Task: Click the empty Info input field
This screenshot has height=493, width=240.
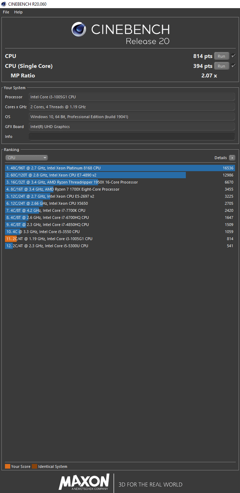Action: pos(132,137)
